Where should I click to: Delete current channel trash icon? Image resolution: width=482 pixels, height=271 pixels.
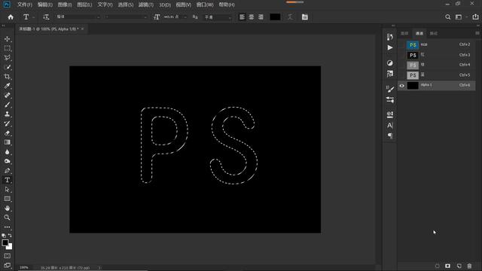pyautogui.click(x=469, y=266)
